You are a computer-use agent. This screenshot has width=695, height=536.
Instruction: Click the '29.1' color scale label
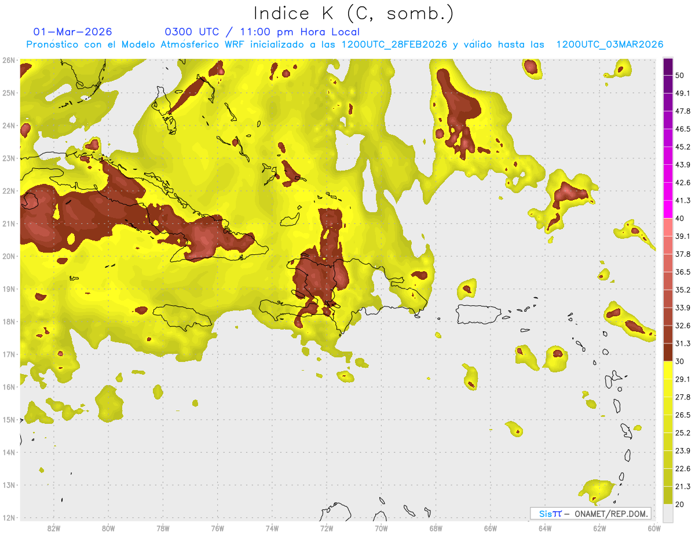click(x=683, y=379)
